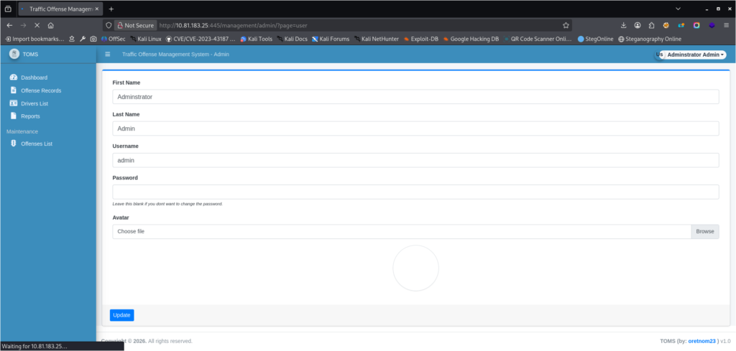Screen dimensions: 736x351
Task: Click the Not Secure site info badge
Action: click(x=135, y=25)
